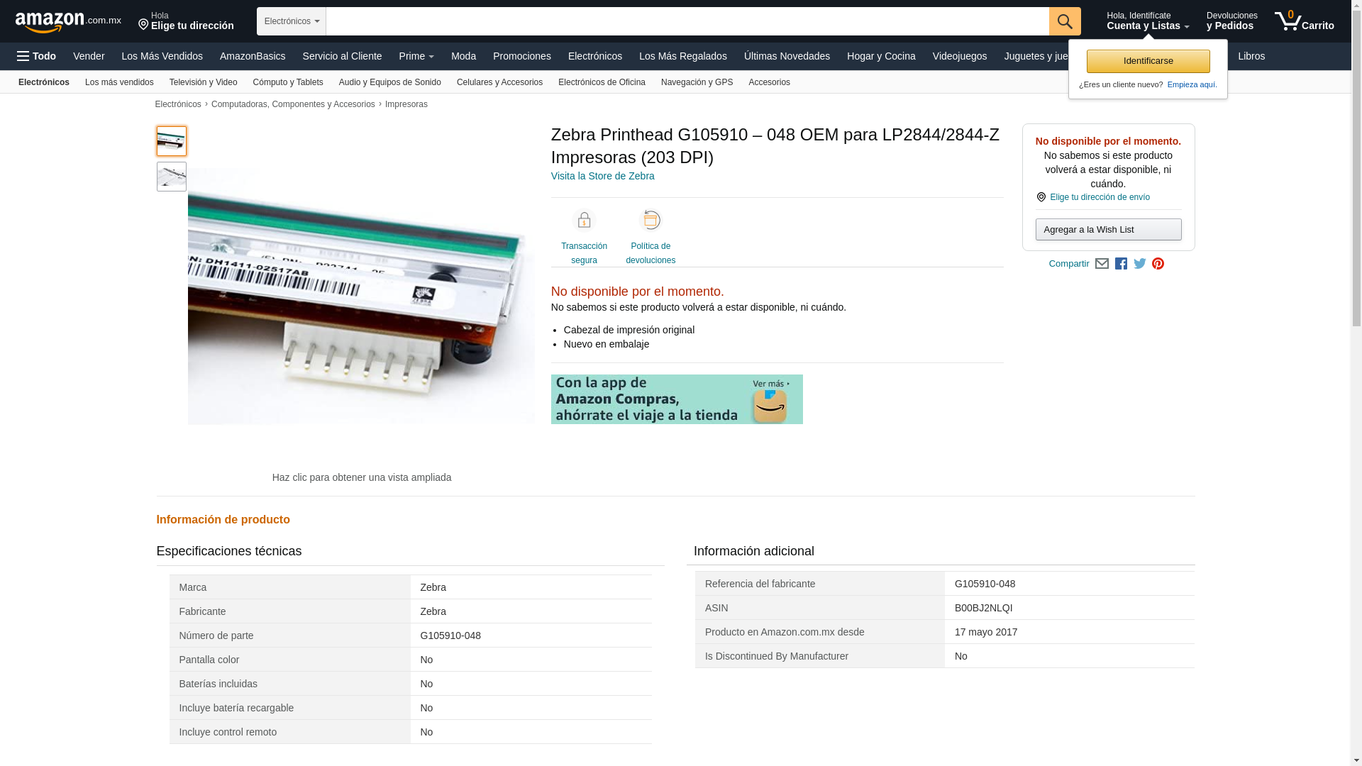This screenshot has height=766, width=1362.
Task: Expand the Prime dropdown menu
Action: tap(416, 56)
